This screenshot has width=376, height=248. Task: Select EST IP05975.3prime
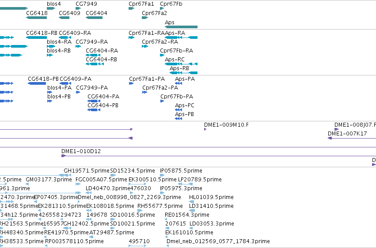click(181, 188)
